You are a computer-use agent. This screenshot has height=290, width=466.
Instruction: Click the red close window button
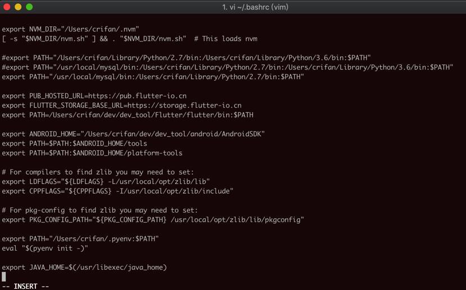coord(7,7)
